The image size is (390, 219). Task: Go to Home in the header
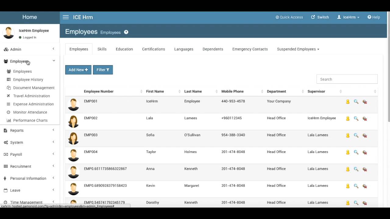click(x=30, y=17)
